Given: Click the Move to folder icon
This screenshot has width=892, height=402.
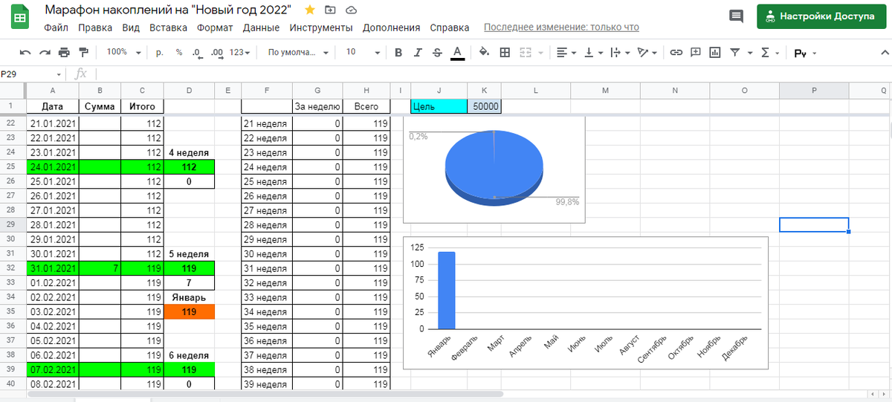Looking at the screenshot, I should [330, 10].
